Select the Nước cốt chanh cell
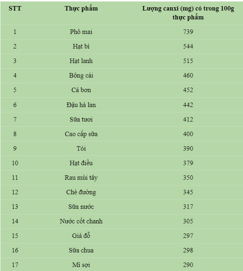Image resolution: width=243 pixels, height=271 pixels. coord(81,221)
